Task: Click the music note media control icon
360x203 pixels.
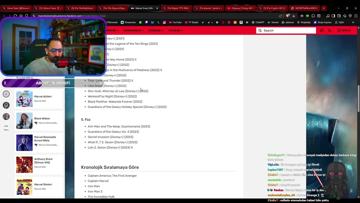Action: click(x=328, y=16)
